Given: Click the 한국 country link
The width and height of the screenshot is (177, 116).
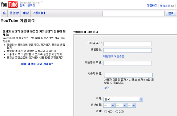Looking at the screenshot, I should [x=22, y=6].
